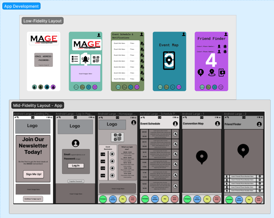
Task: Select the yellow Map tab in the Convention Map frame
Action: click(207, 199)
